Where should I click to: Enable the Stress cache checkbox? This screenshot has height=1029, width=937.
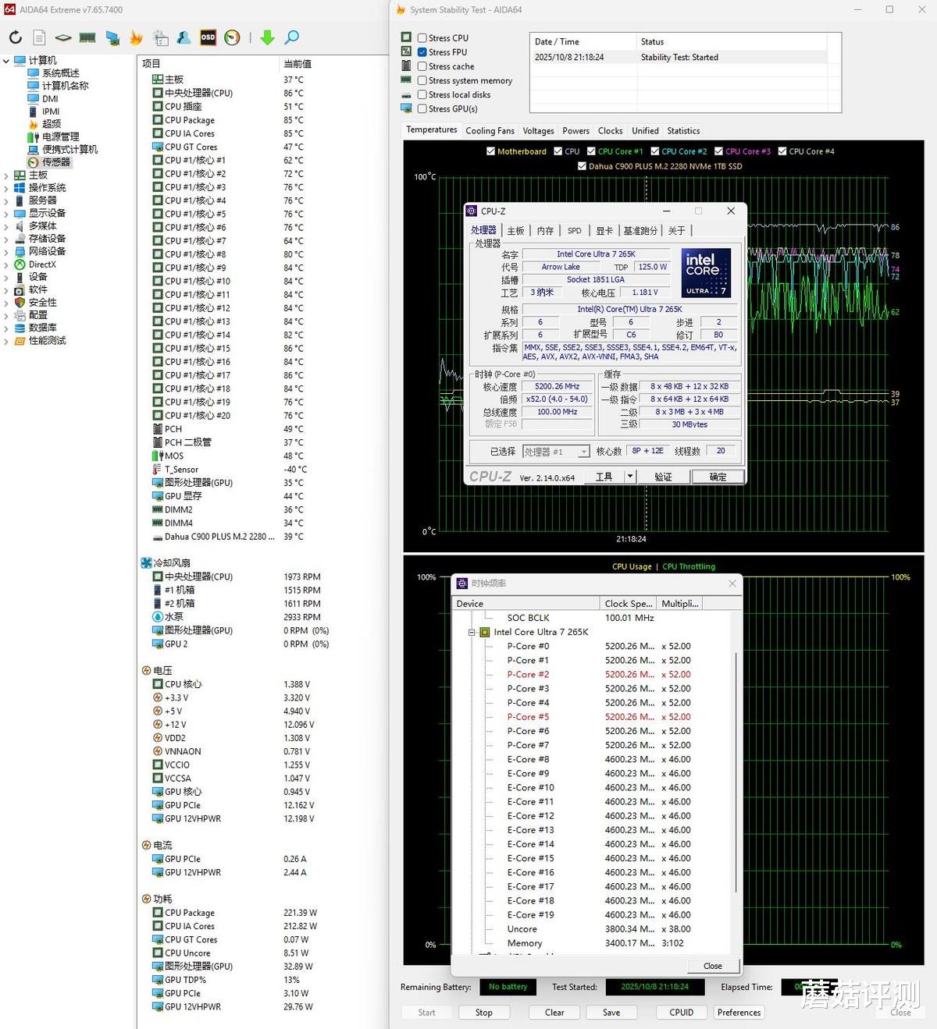pos(422,66)
